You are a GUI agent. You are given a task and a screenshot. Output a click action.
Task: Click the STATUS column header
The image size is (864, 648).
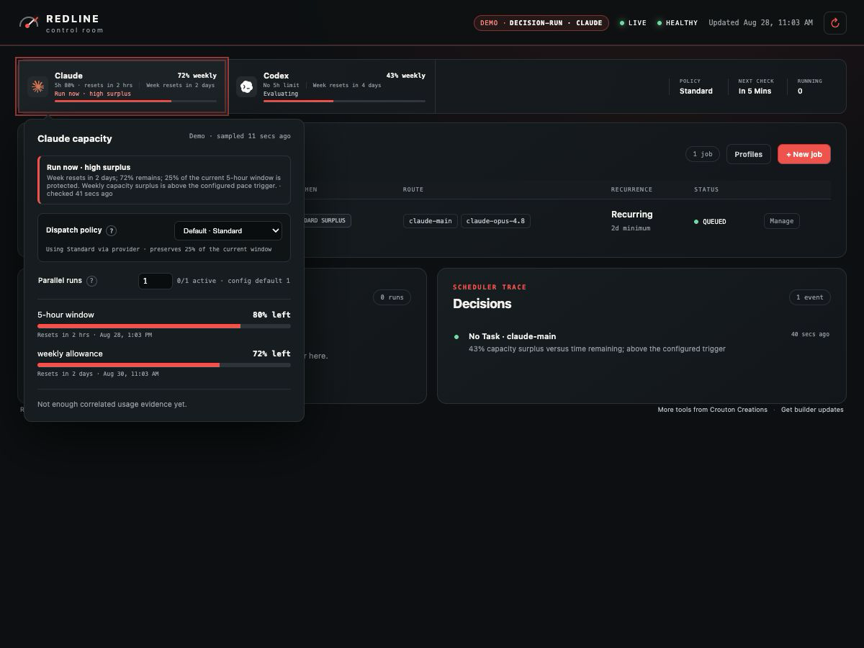pos(706,189)
